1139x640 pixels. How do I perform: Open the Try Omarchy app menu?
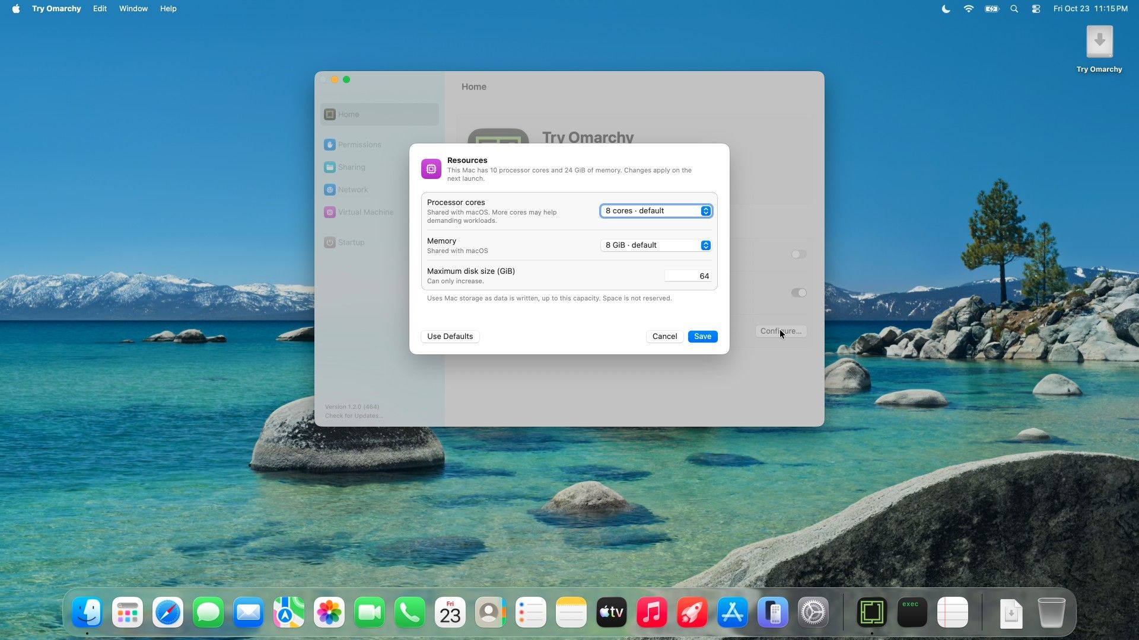point(56,9)
